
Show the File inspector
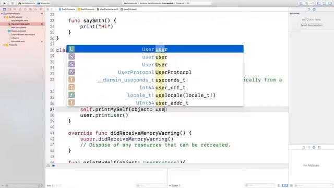tap(308, 9)
